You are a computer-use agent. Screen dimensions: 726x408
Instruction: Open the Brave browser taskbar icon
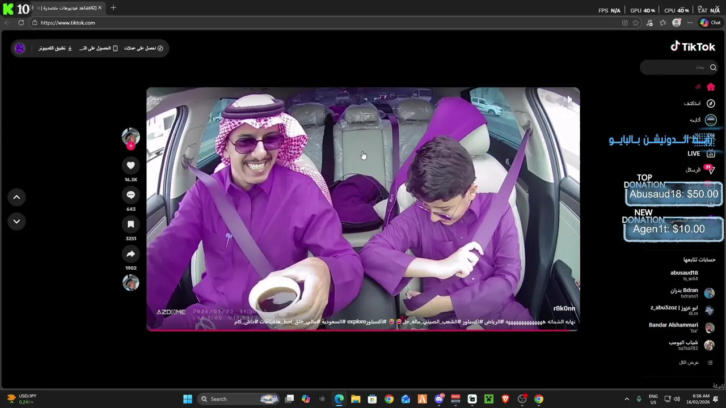click(505, 399)
